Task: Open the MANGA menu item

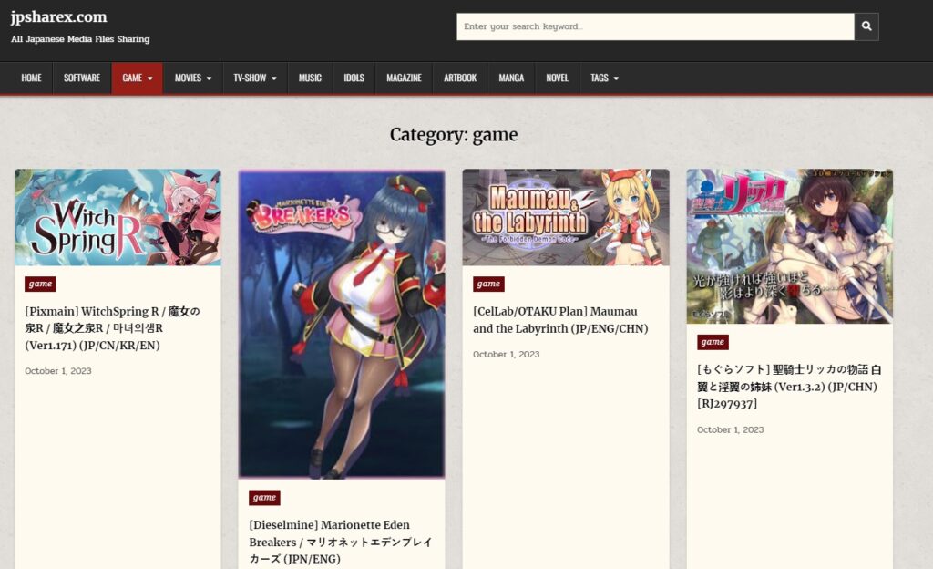Action: point(511,78)
